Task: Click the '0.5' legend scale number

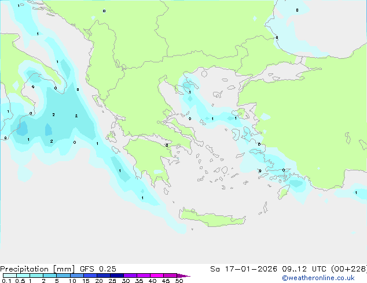Action: point(20,281)
